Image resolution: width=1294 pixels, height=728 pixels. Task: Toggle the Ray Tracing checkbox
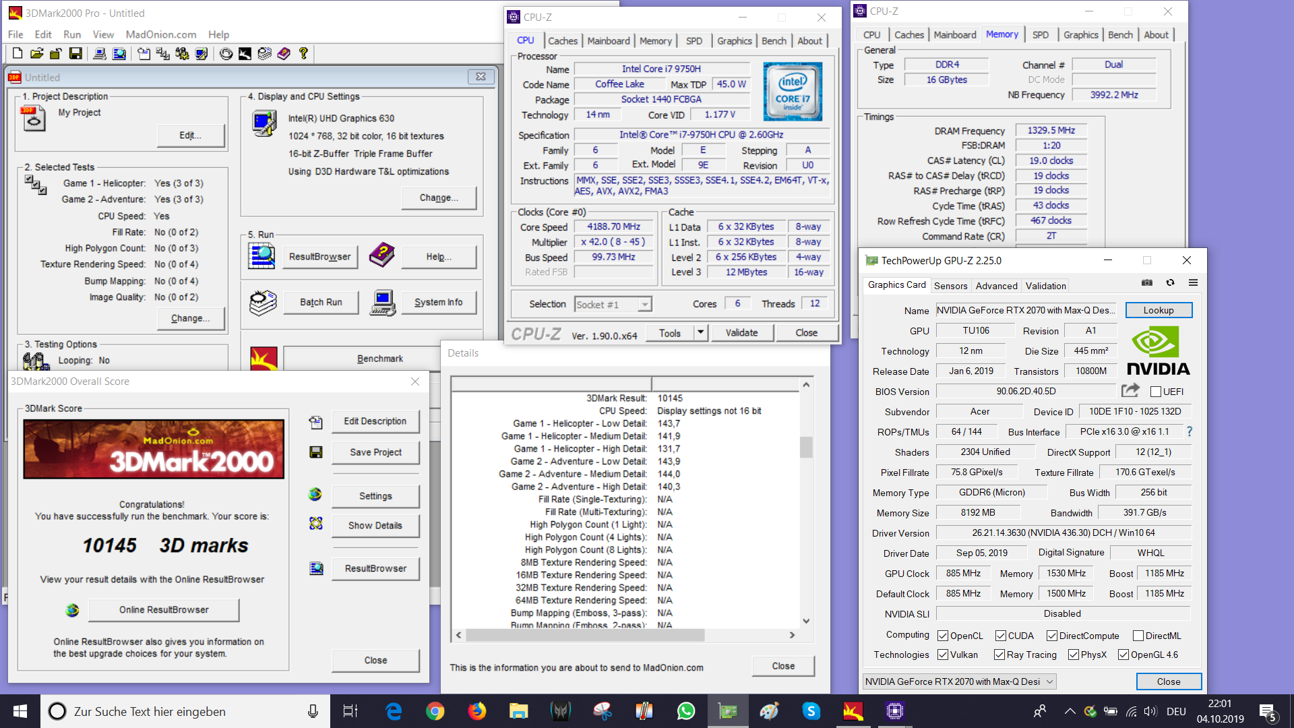(x=999, y=655)
